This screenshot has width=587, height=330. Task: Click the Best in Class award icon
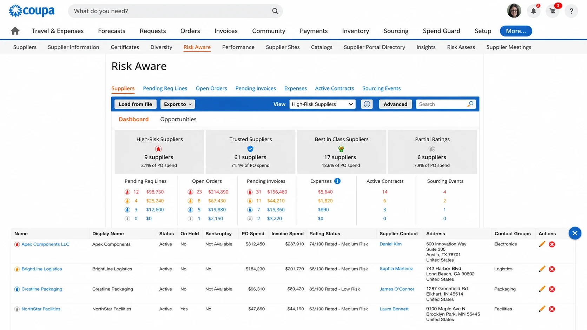click(x=341, y=149)
